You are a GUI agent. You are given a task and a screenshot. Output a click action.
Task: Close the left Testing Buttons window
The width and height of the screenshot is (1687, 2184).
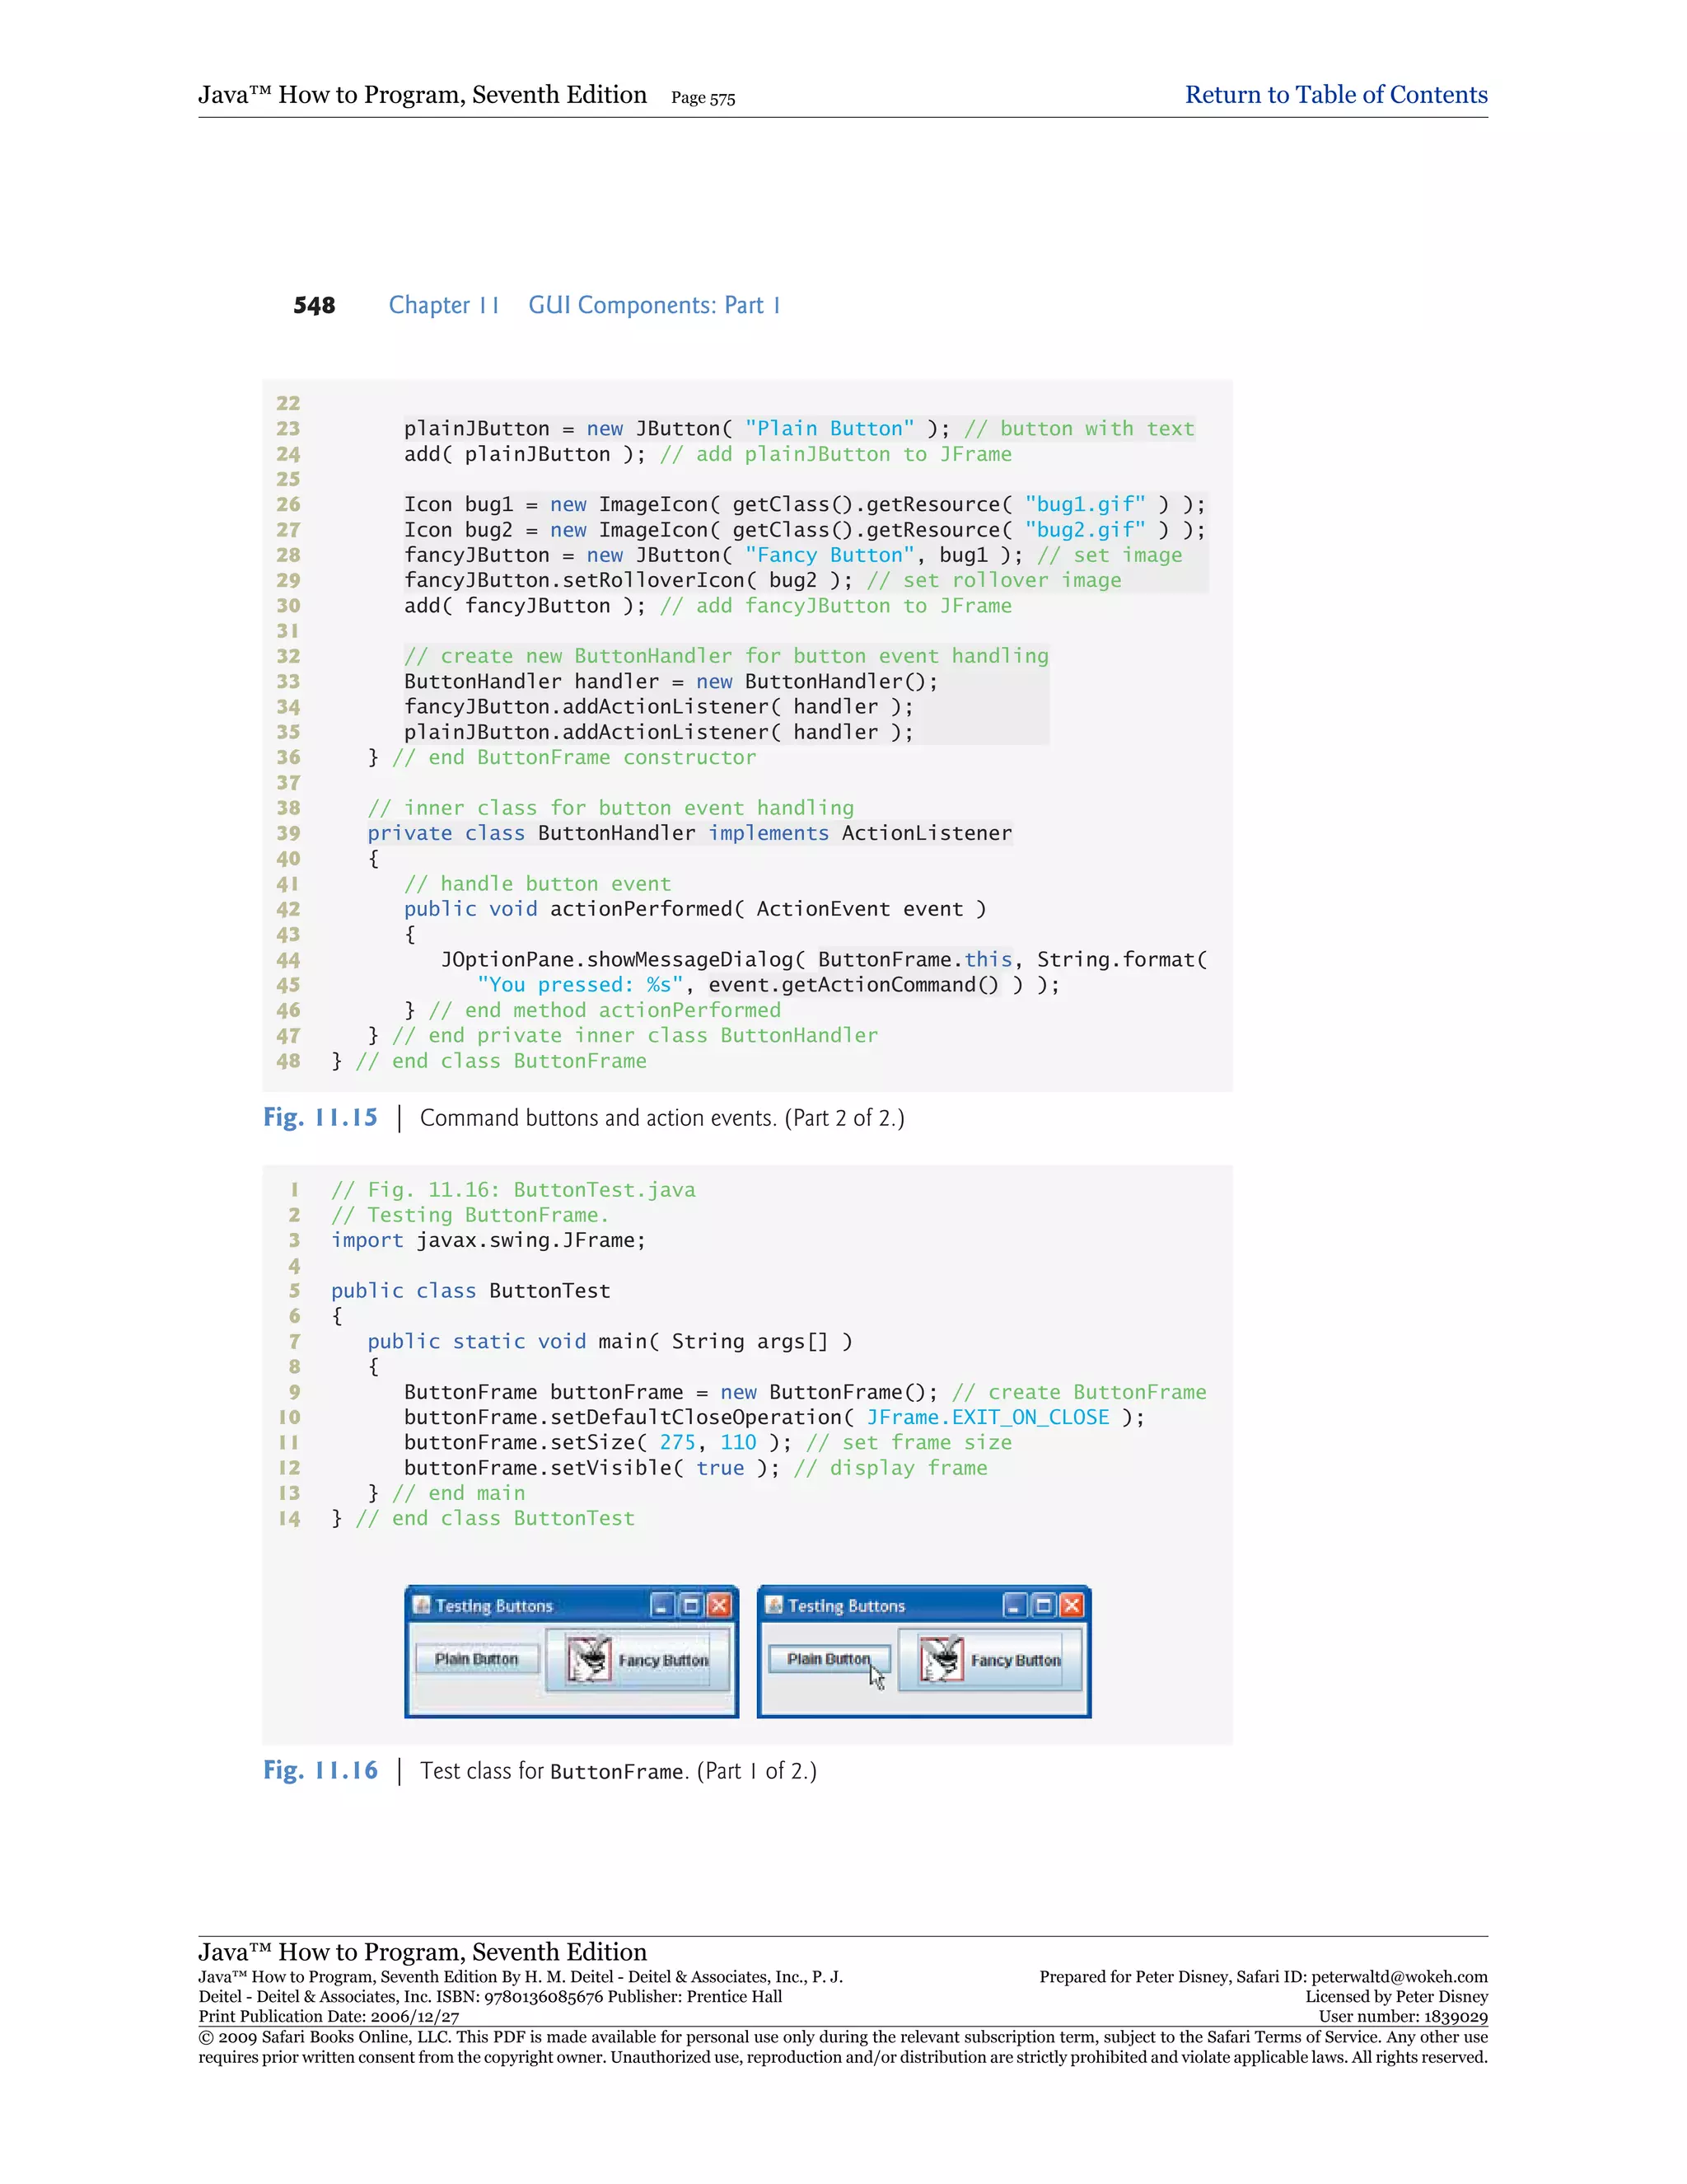point(718,1606)
